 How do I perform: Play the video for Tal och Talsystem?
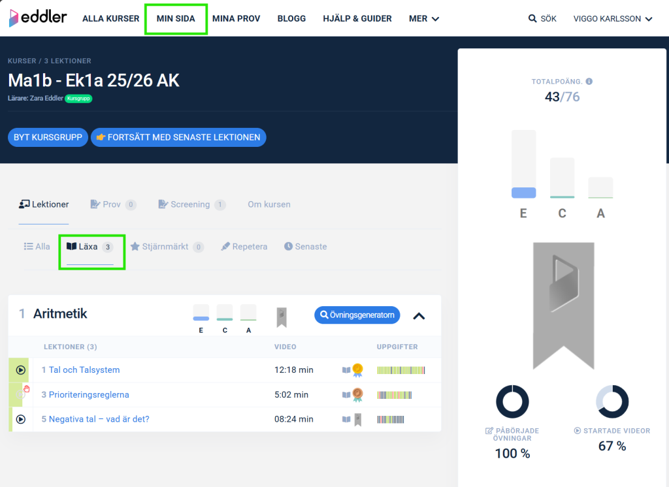coord(21,370)
